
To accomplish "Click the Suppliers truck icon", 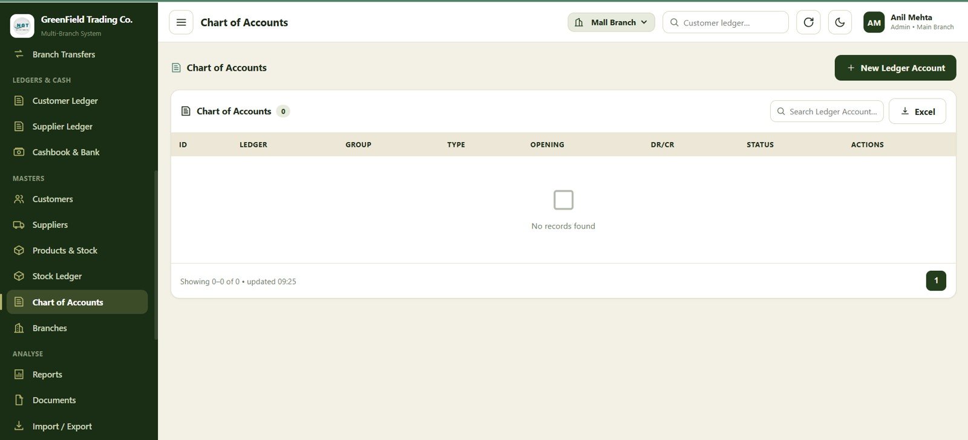I will pyautogui.click(x=19, y=225).
